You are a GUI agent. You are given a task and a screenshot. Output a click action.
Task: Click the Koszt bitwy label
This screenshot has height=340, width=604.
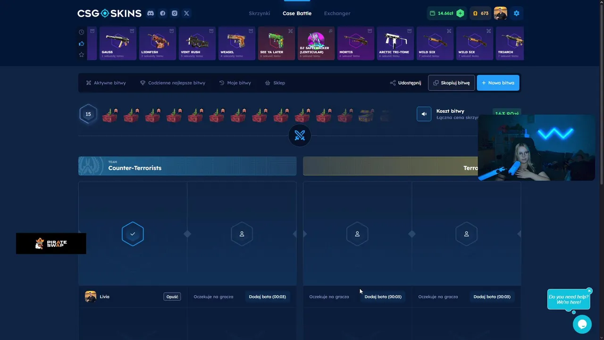(x=450, y=111)
